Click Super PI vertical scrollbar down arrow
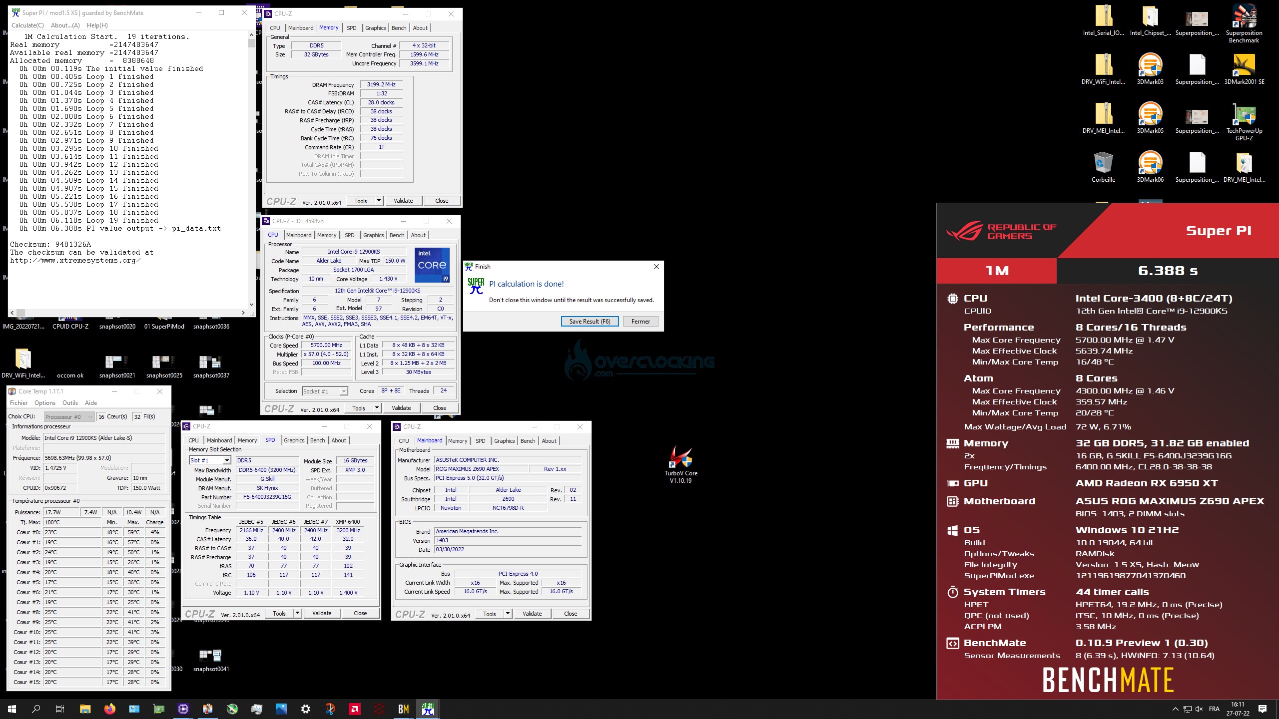 click(251, 304)
